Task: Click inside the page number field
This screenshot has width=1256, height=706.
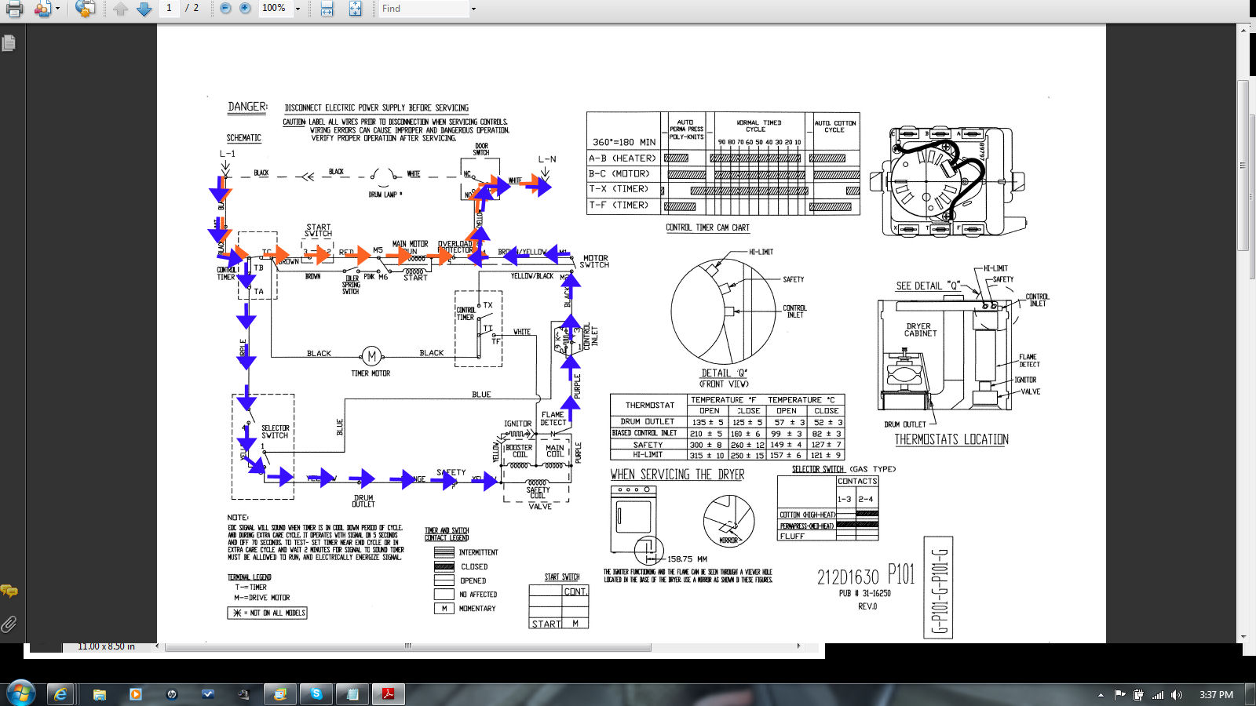Action: tap(169, 9)
